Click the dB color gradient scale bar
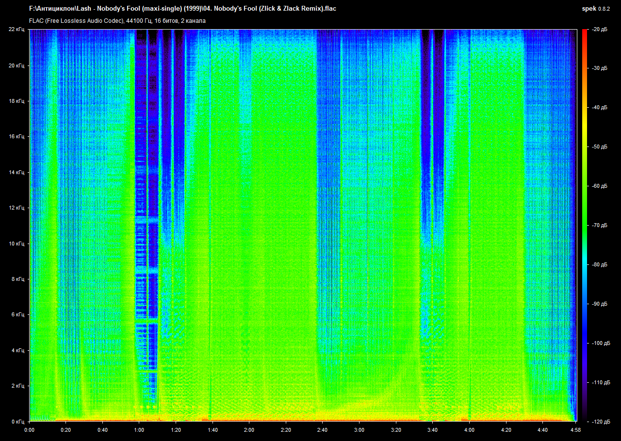Screen dimensions: 621x441 [584, 226]
